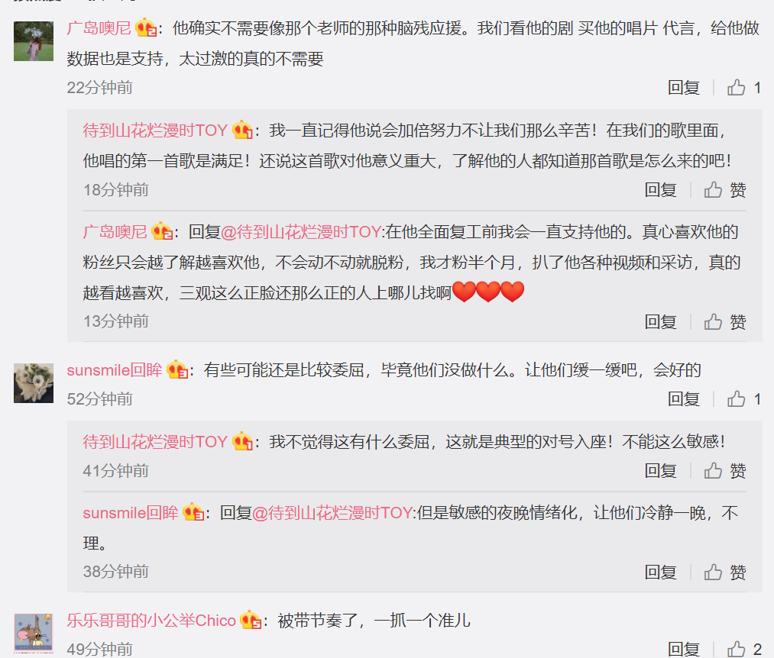The width and height of the screenshot is (774, 658).
Task: View 乐乐哥哥的小公举Chico cartoon mouse avatar
Action: (34, 634)
